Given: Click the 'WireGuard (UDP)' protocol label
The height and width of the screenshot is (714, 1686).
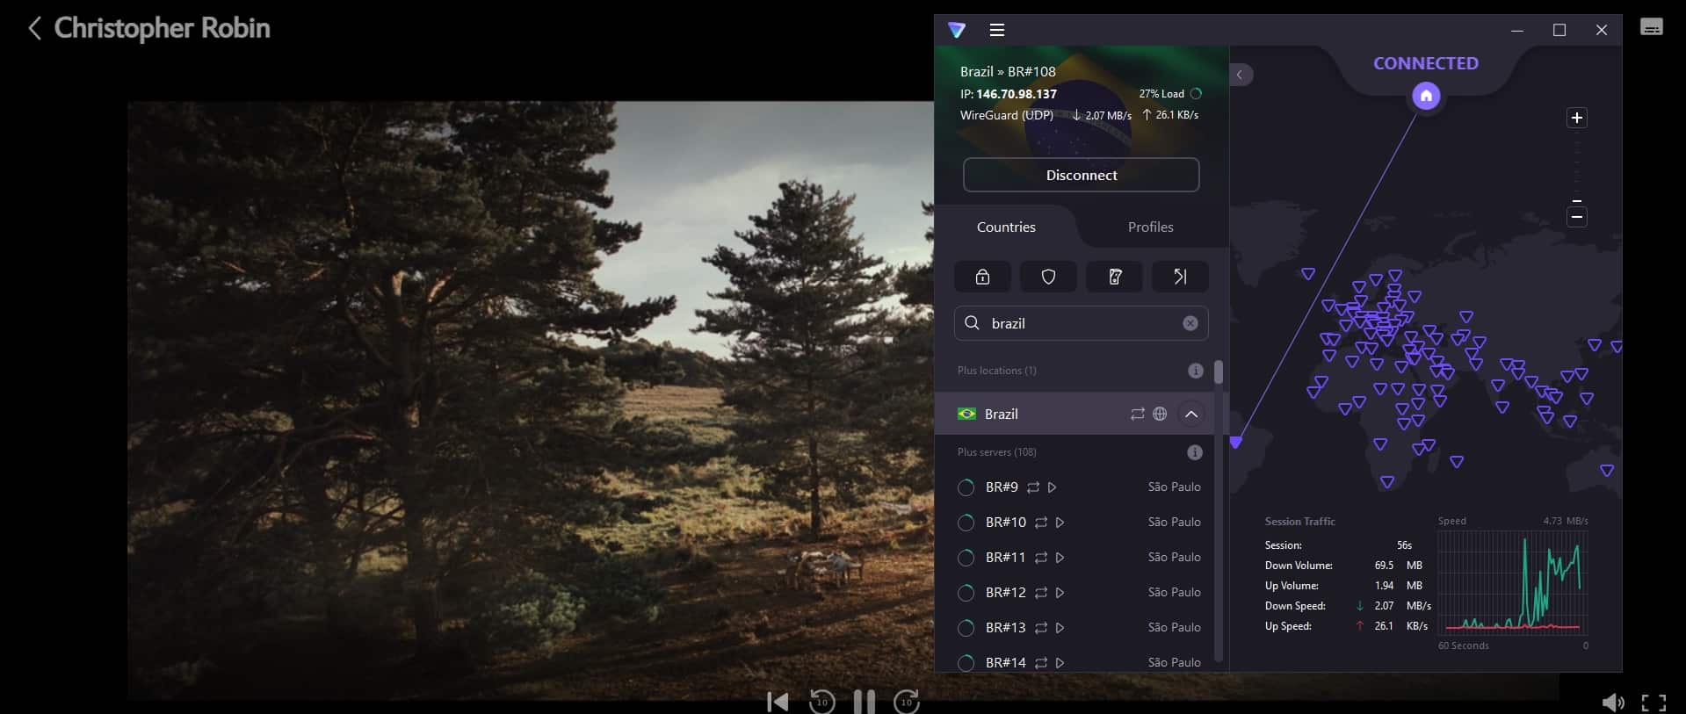Looking at the screenshot, I should click(1007, 115).
